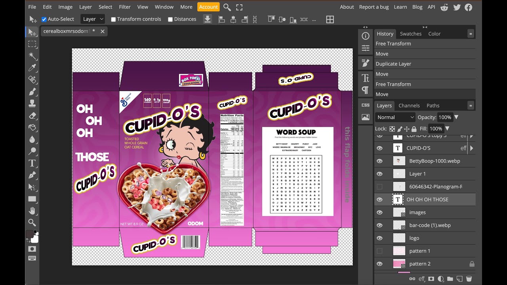This screenshot has width=507, height=285.
Task: Hide the Layer 1 layer
Action: click(379, 174)
